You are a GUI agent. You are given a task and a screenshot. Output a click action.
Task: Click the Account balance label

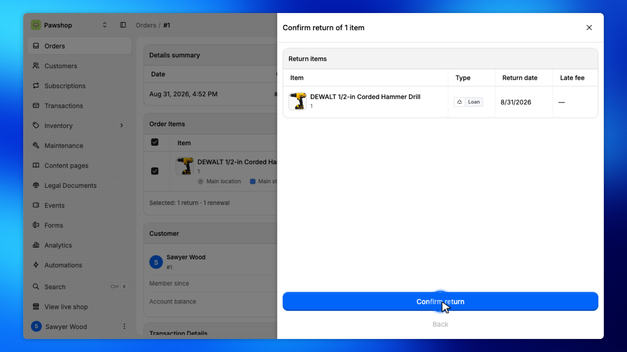(x=173, y=302)
